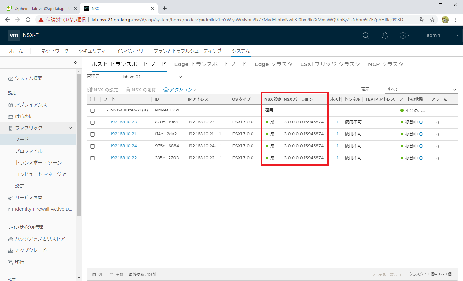The height and width of the screenshot is (281, 463).
Task: Open アップグレード in the sidebar
Action: [x=31, y=250]
